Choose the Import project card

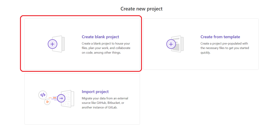(x=82, y=99)
